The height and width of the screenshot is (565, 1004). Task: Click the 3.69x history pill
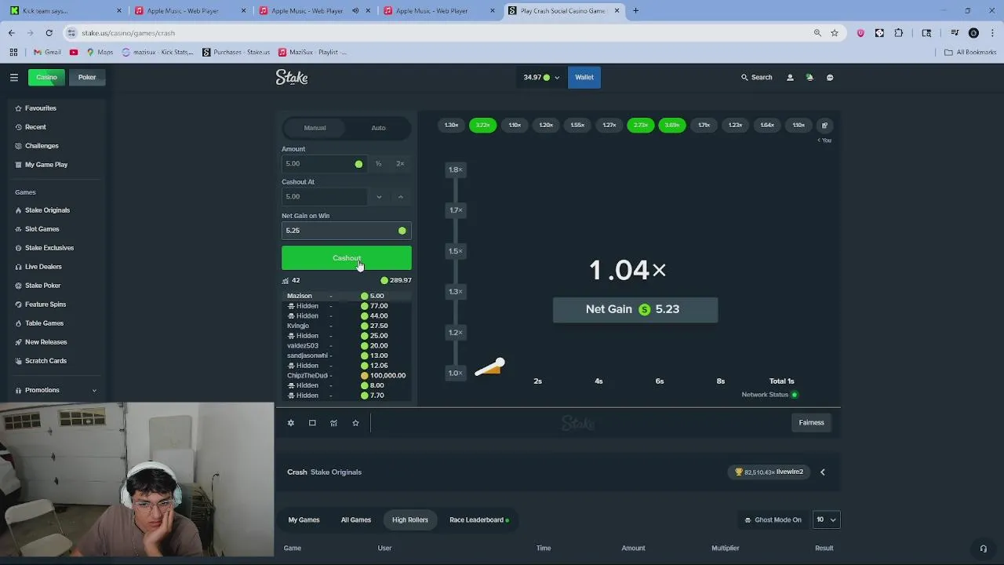click(672, 126)
